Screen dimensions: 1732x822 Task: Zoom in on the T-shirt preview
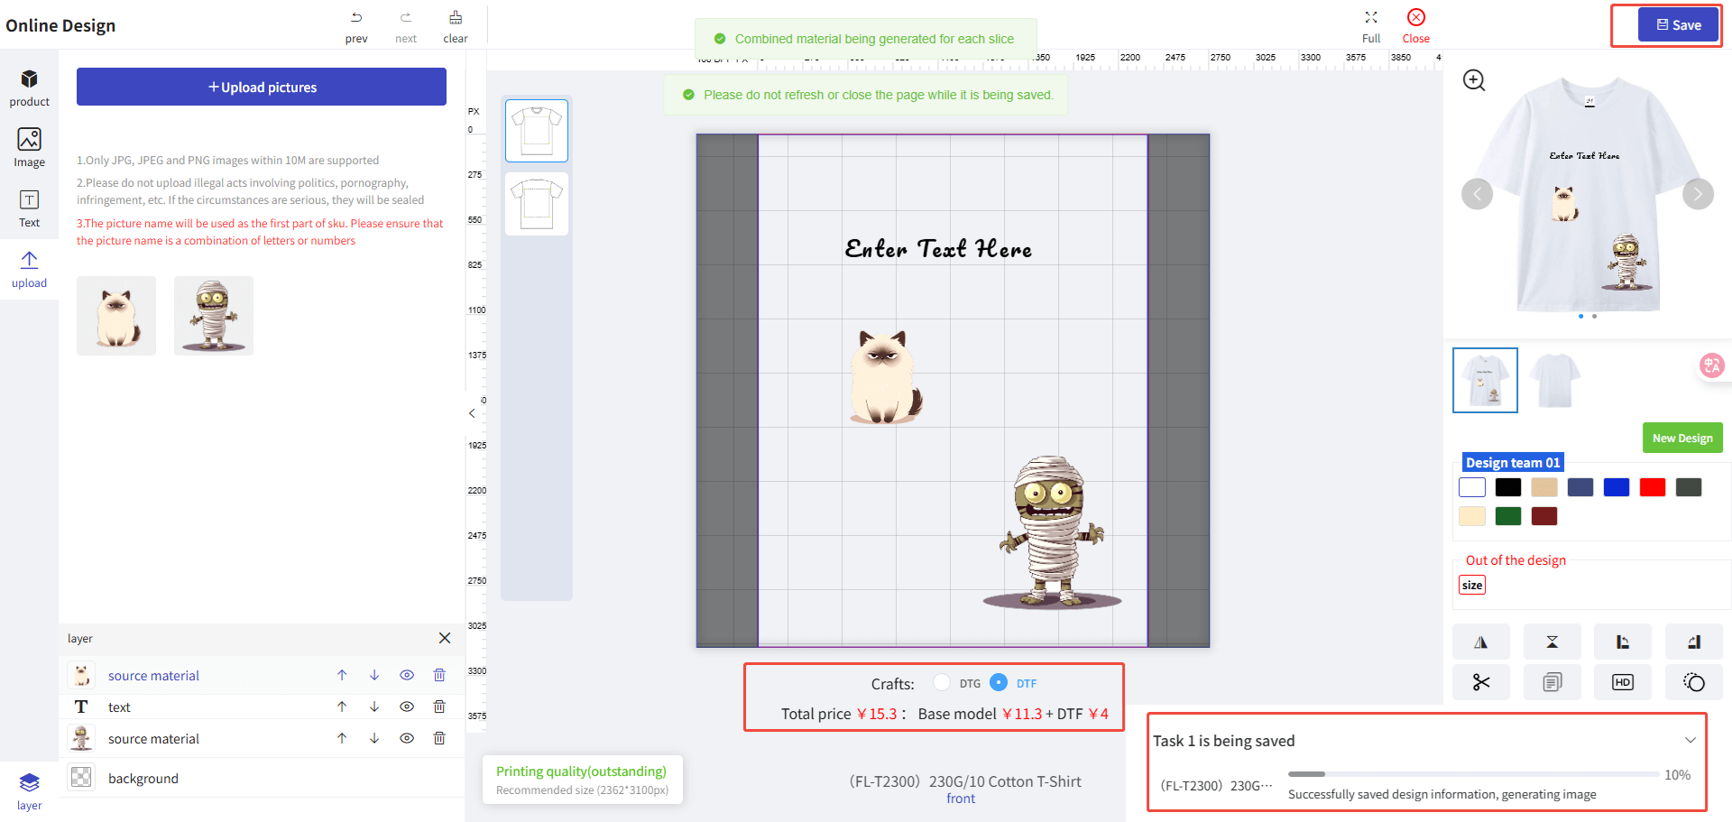(x=1474, y=80)
